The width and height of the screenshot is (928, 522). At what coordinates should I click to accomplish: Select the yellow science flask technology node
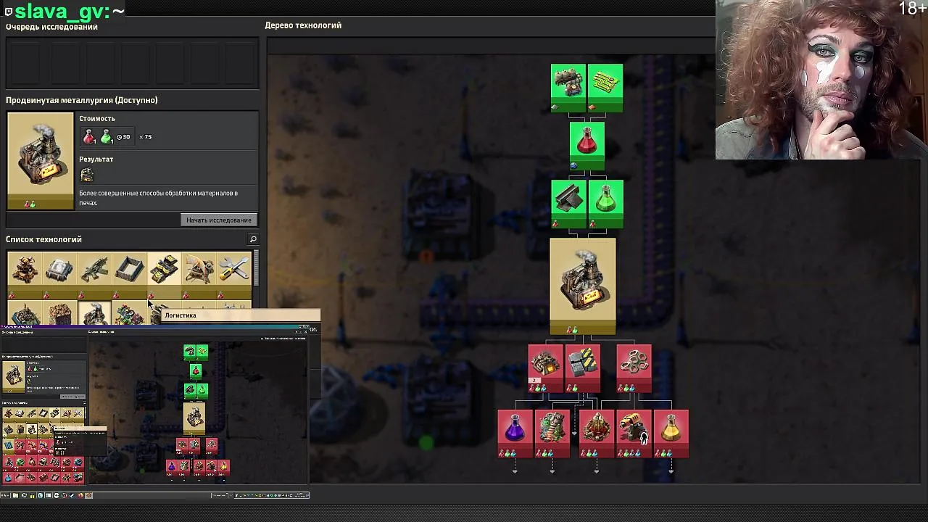click(x=671, y=434)
